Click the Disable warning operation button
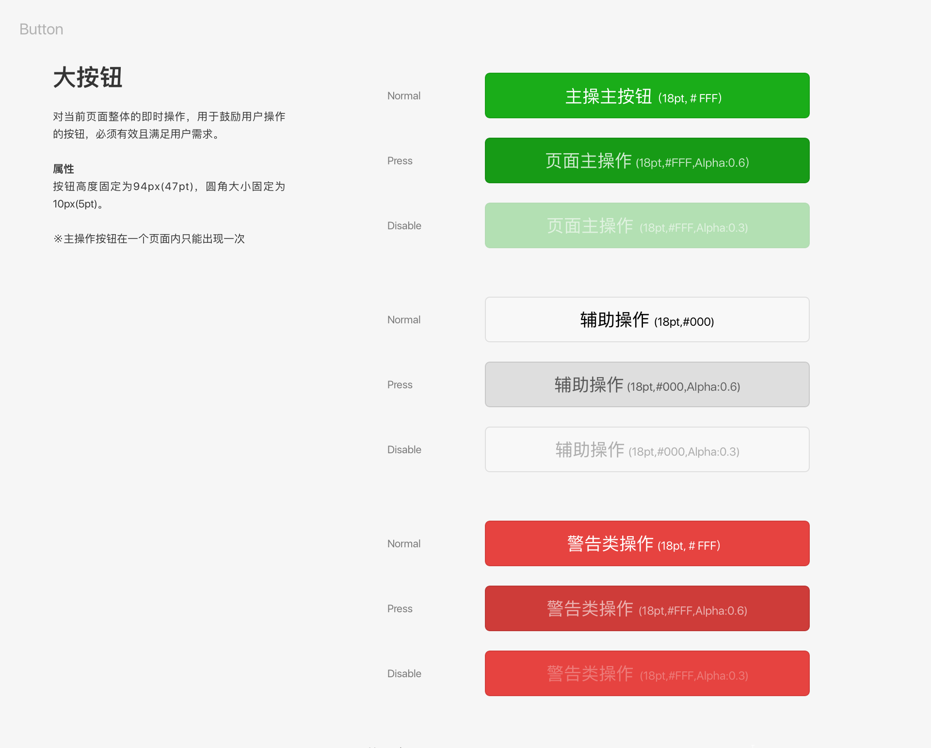Screen dimensions: 931x748 (x=646, y=673)
